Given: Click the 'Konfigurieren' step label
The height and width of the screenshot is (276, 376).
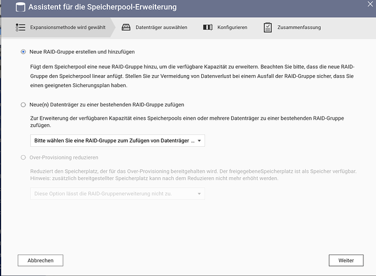Looking at the screenshot, I should pos(232,27).
